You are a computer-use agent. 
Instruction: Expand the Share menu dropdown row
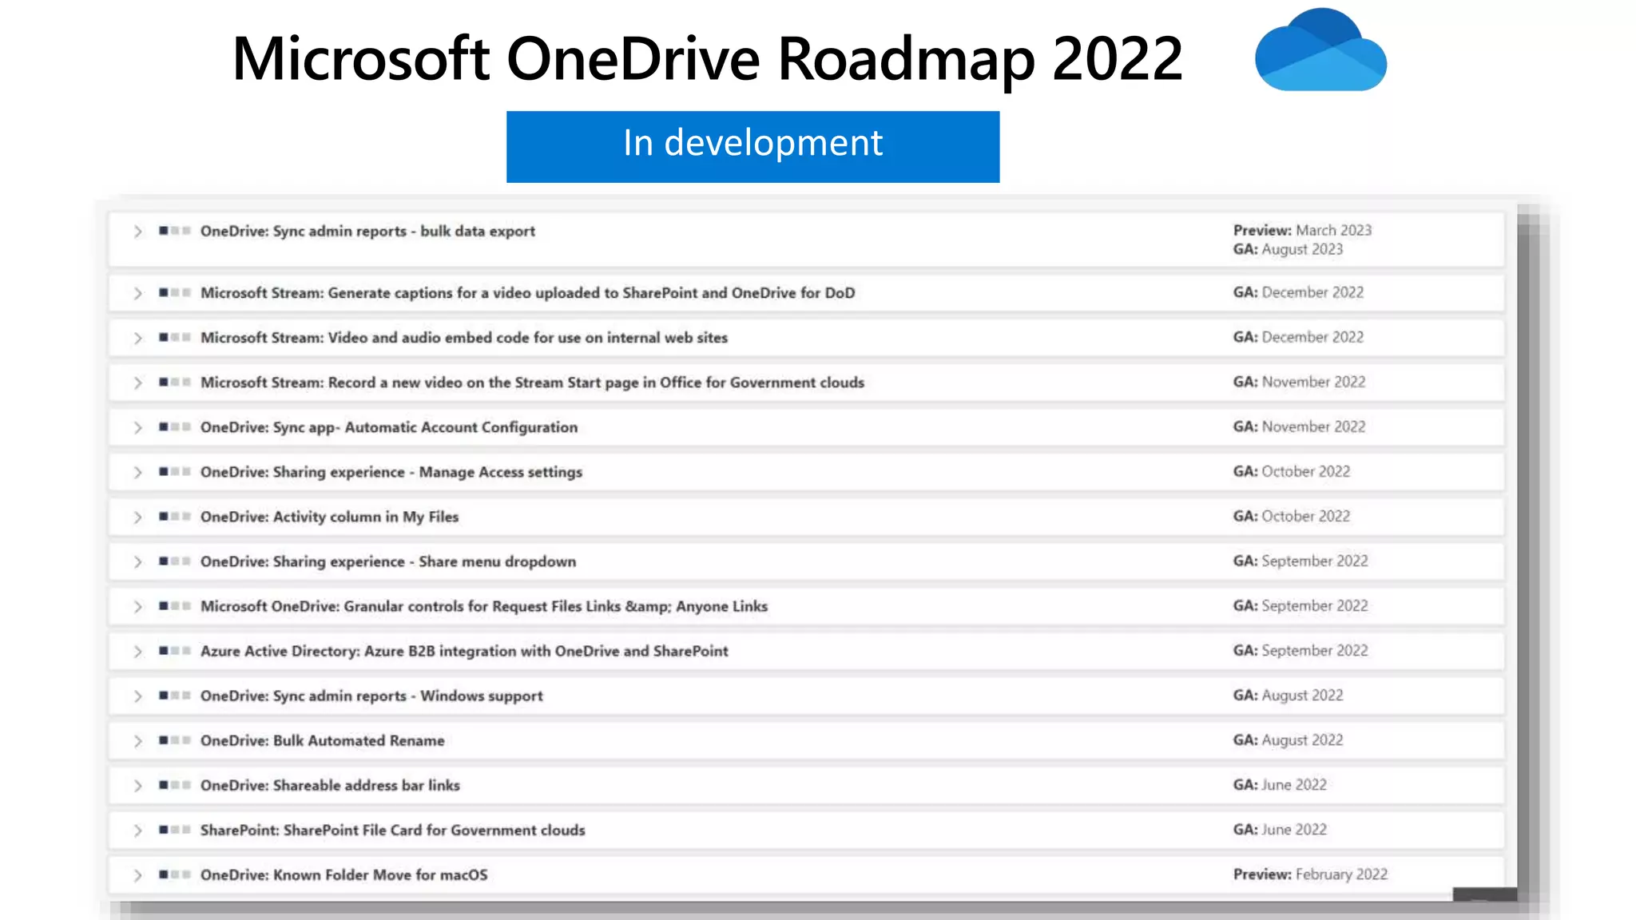[x=137, y=561]
